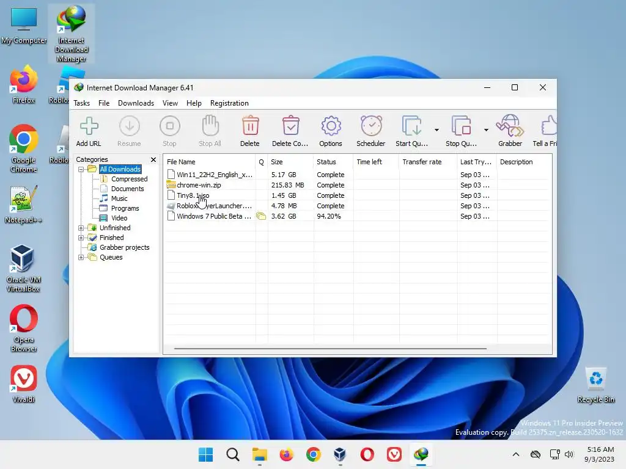The image size is (626, 469).
Task: Open the Registration menu
Action: pos(229,103)
